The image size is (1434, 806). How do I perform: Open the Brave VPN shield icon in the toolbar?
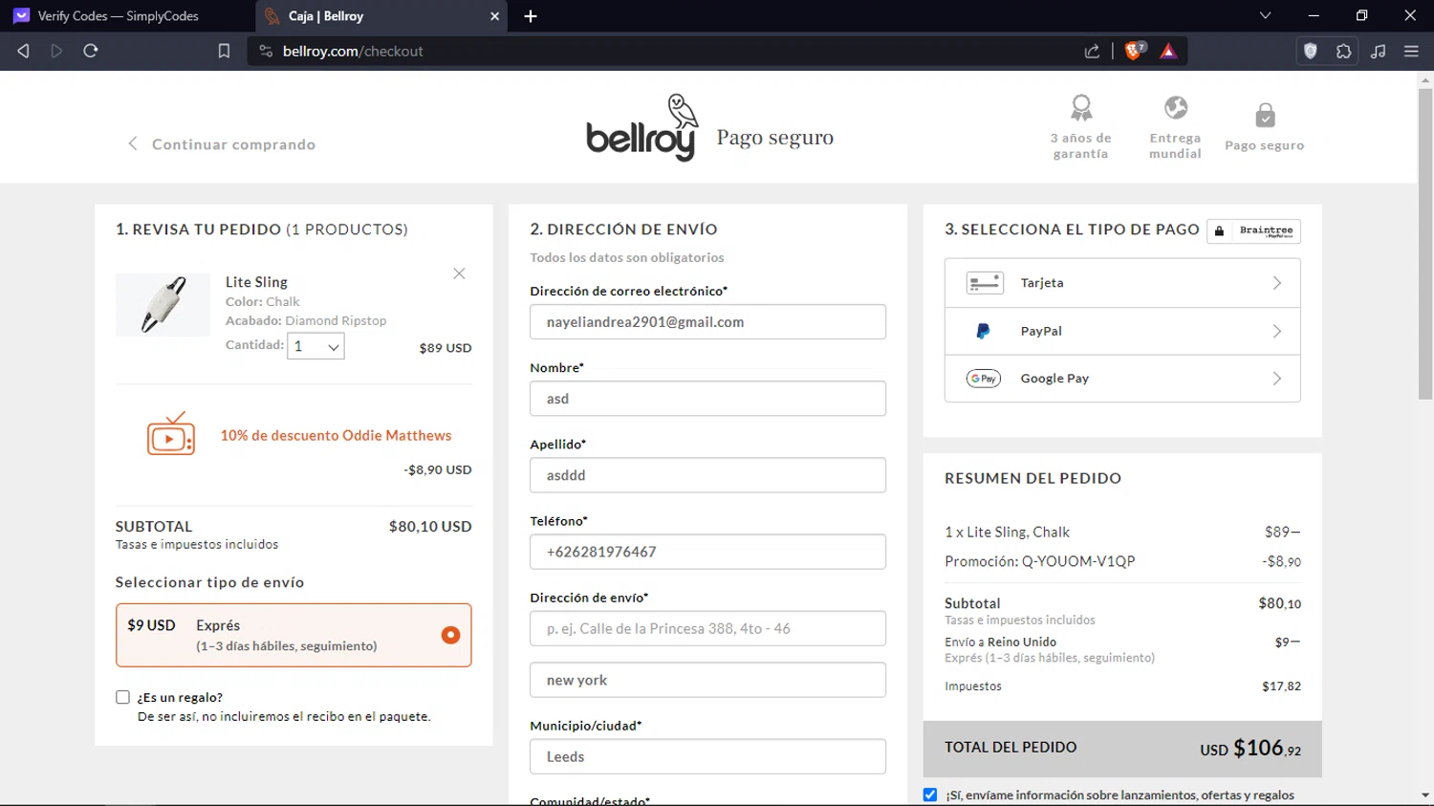pyautogui.click(x=1311, y=51)
